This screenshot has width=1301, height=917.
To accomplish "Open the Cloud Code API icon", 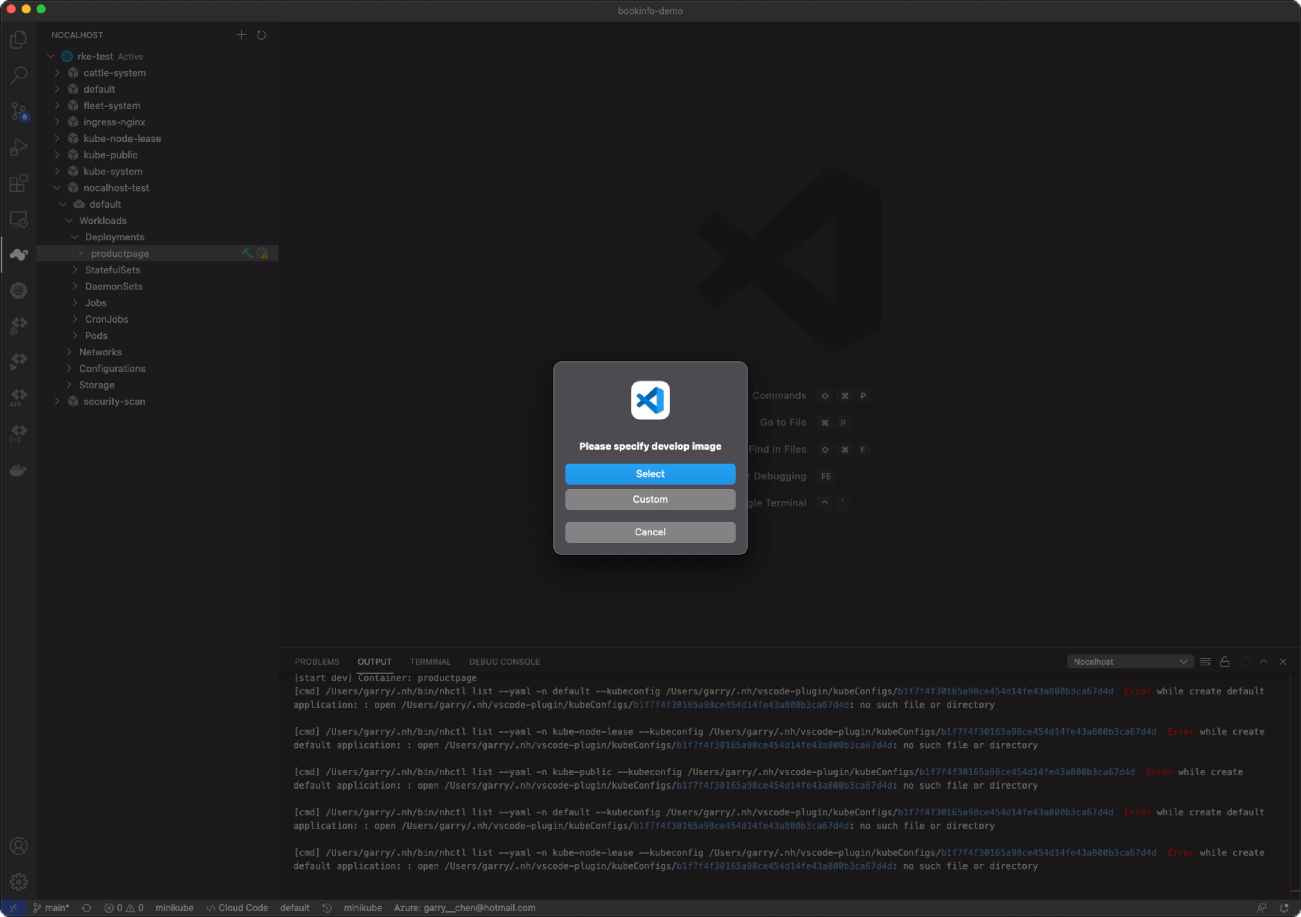I will tap(18, 398).
